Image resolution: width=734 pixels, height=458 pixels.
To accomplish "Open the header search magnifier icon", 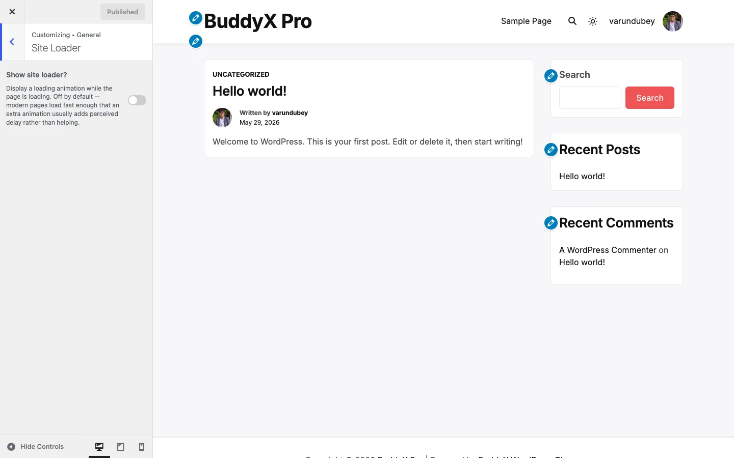I will [572, 21].
